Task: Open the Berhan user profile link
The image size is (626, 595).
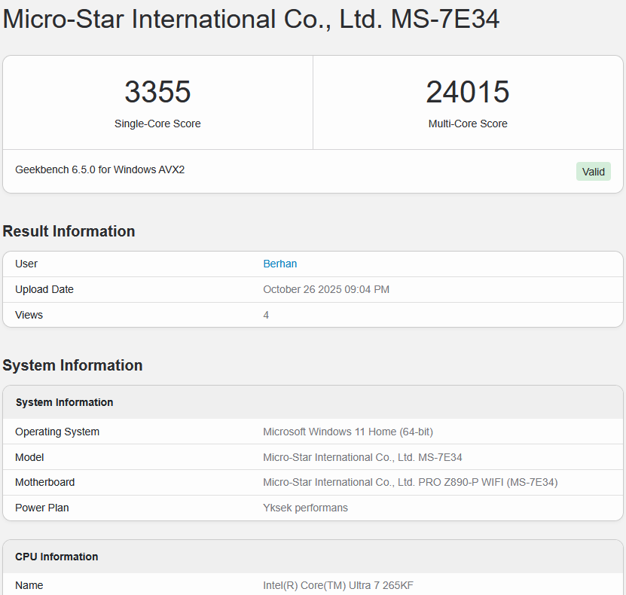Action: point(280,264)
